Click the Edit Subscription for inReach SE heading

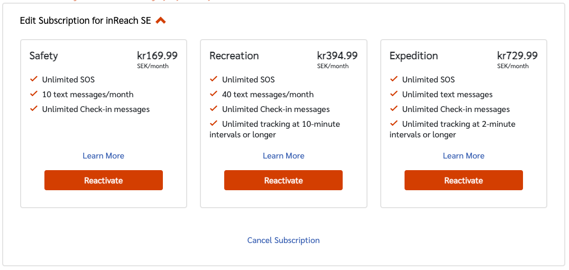pos(85,21)
